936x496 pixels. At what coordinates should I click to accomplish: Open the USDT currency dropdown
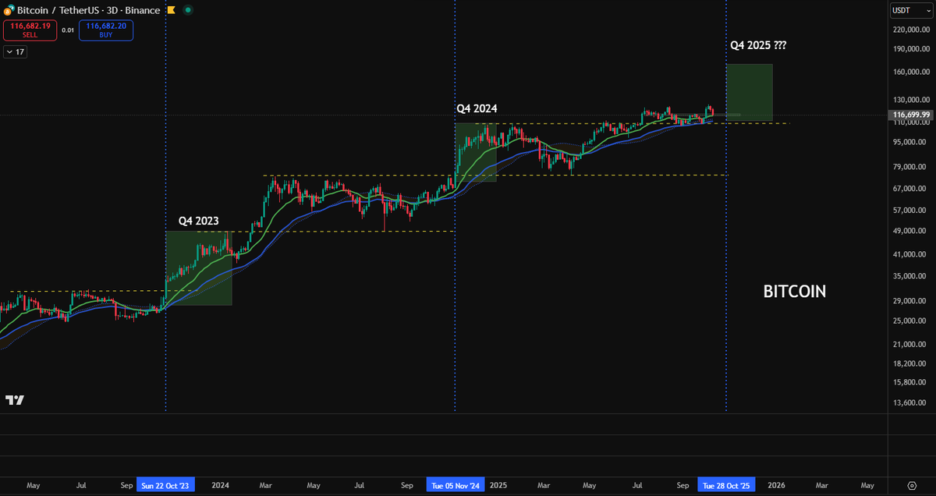[911, 10]
